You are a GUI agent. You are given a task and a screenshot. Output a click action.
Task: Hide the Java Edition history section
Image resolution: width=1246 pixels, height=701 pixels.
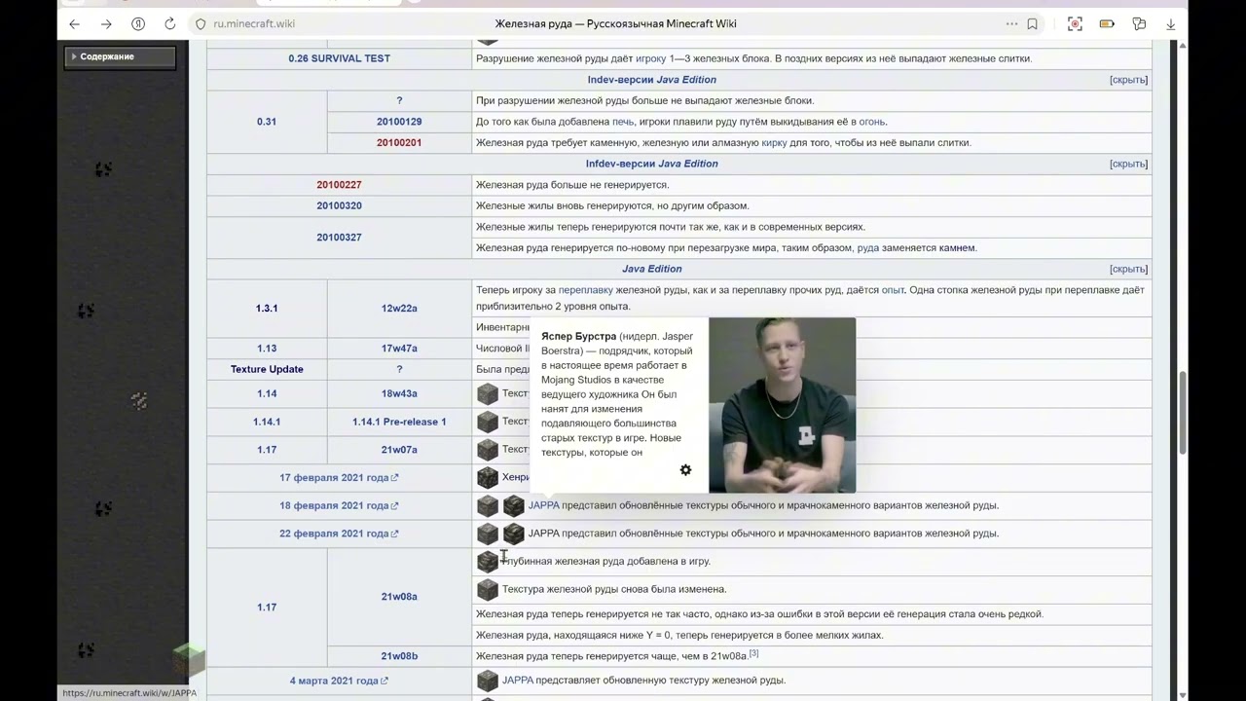click(1128, 269)
